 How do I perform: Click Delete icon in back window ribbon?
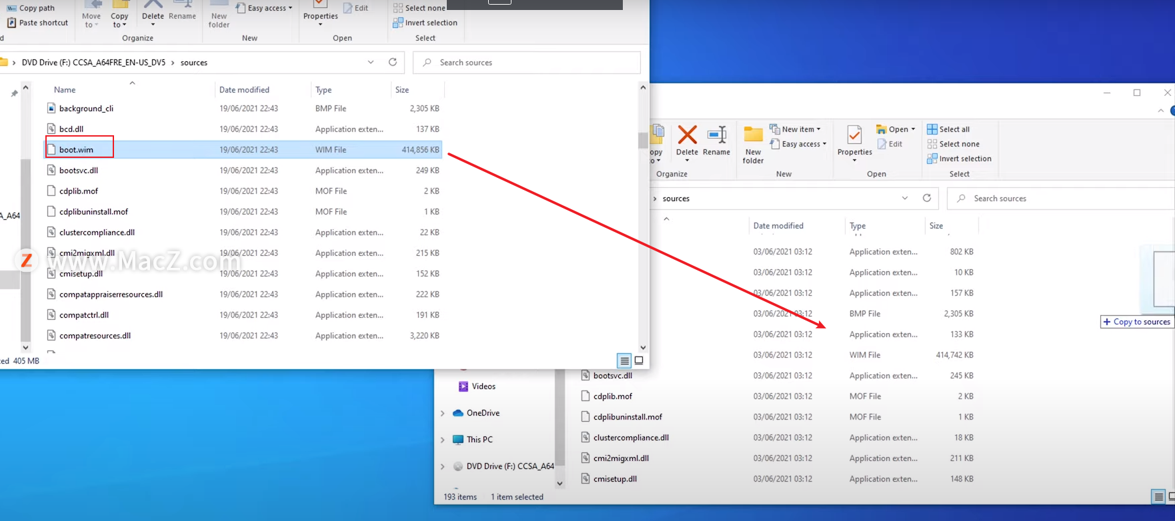pos(687,141)
